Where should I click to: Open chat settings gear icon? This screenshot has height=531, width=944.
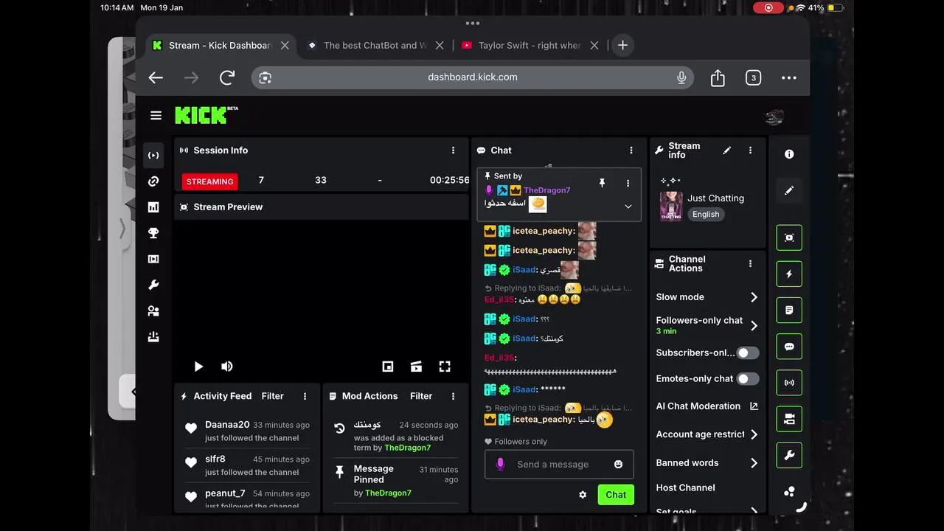pos(583,495)
